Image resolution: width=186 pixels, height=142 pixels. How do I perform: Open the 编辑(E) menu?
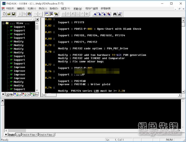(x=21, y=9)
